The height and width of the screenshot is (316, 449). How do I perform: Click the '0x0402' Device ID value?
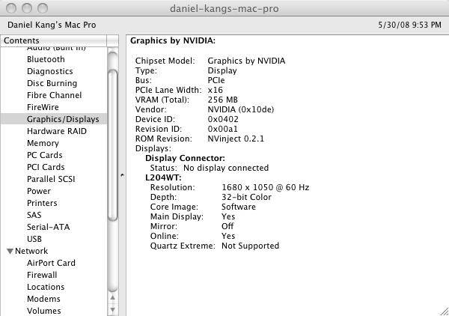pos(223,119)
